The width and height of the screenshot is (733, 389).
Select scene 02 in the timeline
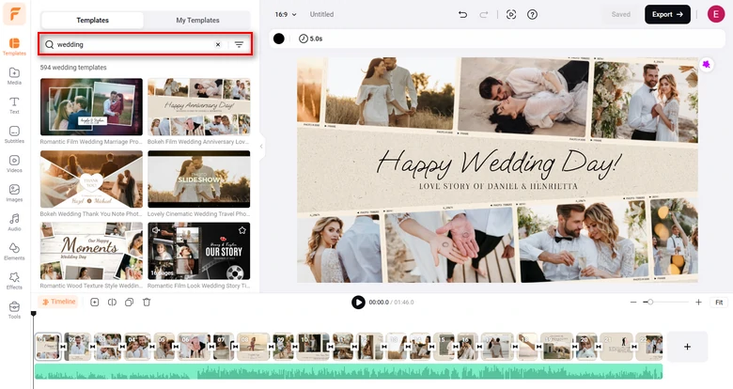[78, 347]
